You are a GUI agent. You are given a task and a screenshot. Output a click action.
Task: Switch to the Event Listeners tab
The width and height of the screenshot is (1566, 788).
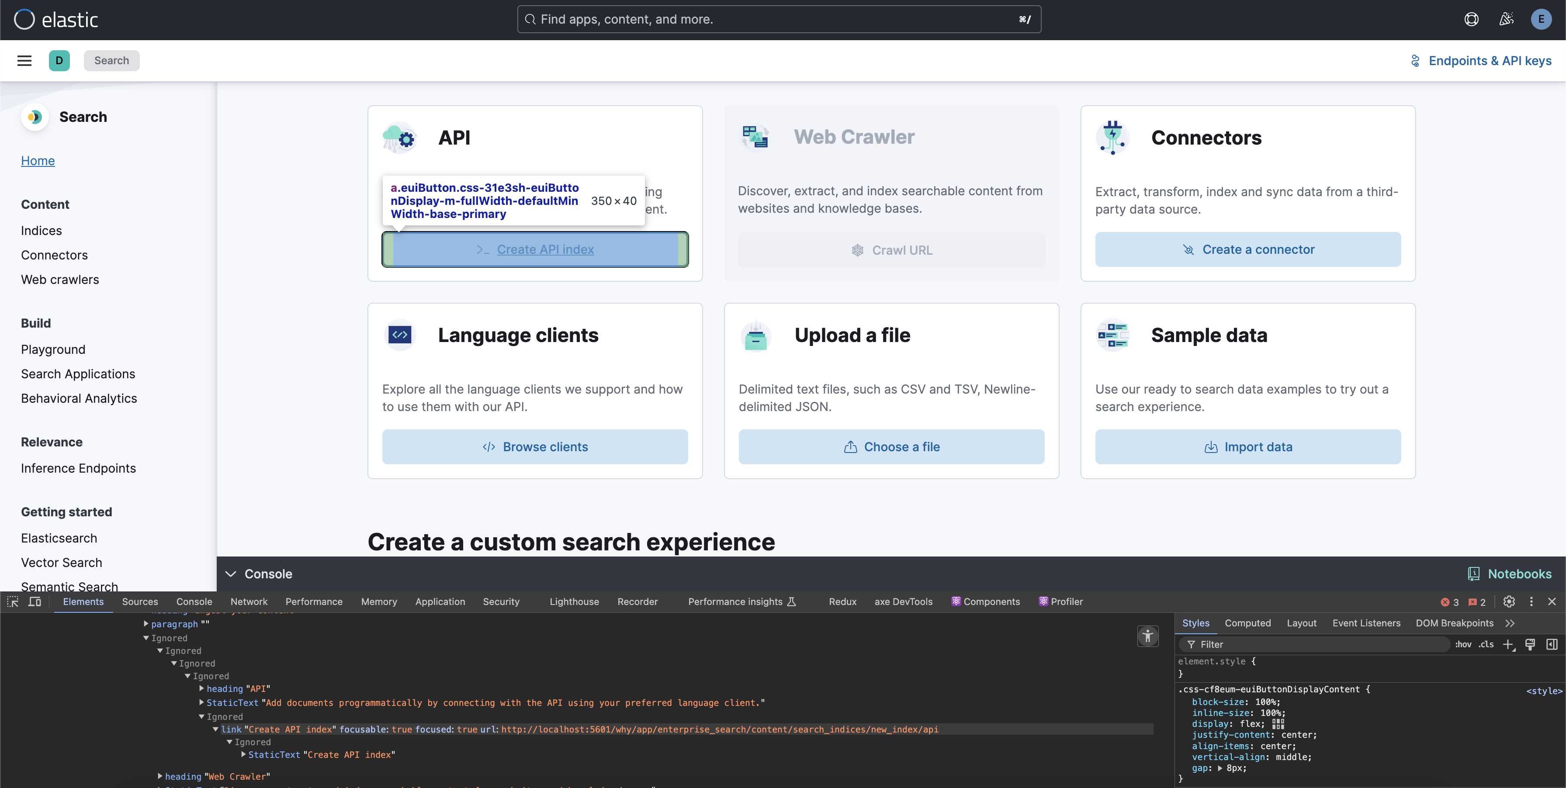1366,623
